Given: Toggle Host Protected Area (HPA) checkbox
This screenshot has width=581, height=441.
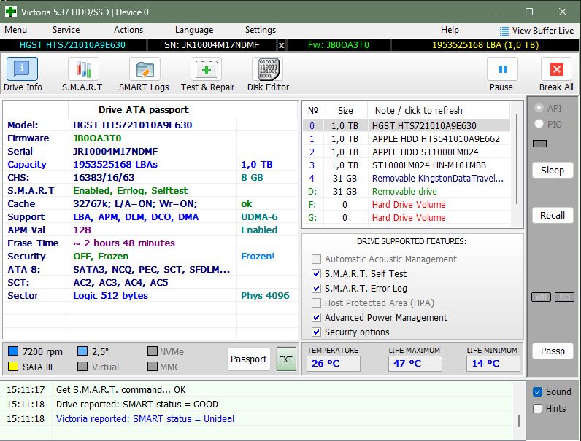Looking at the screenshot, I should (x=316, y=303).
